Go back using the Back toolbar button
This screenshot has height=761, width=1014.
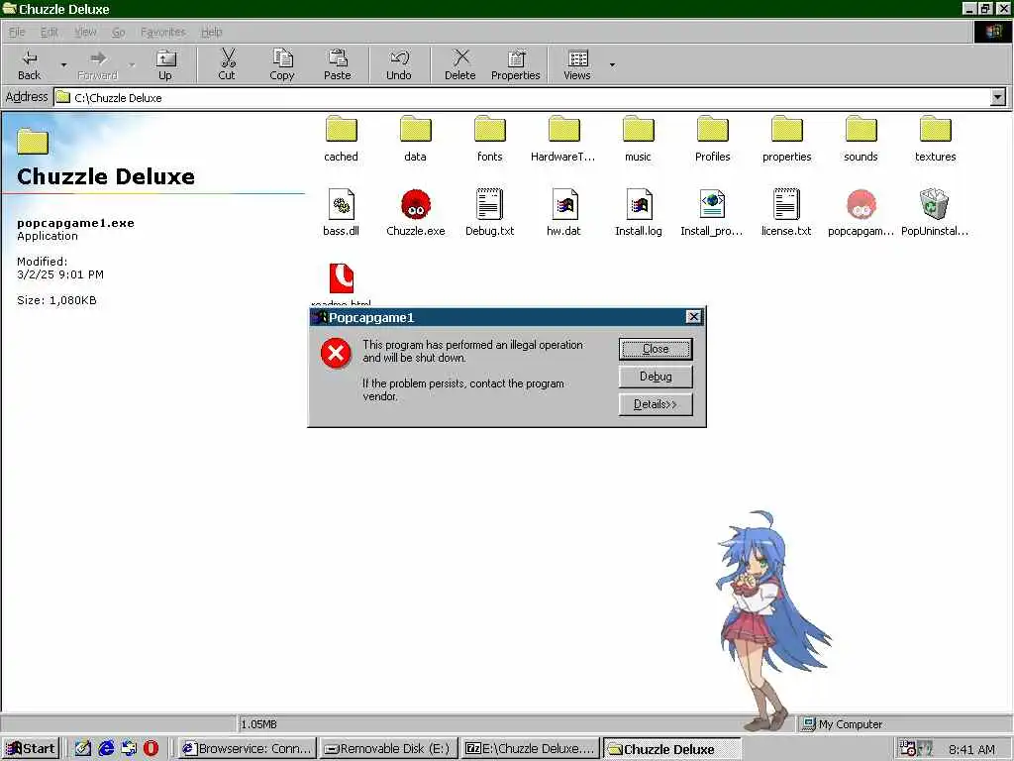coord(29,64)
